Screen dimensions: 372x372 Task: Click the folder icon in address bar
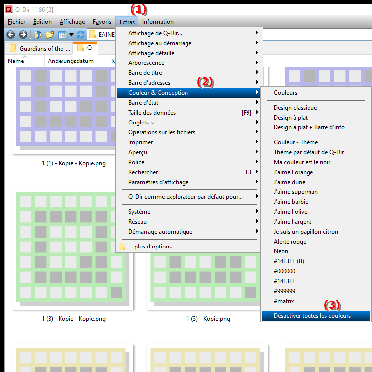click(92, 35)
